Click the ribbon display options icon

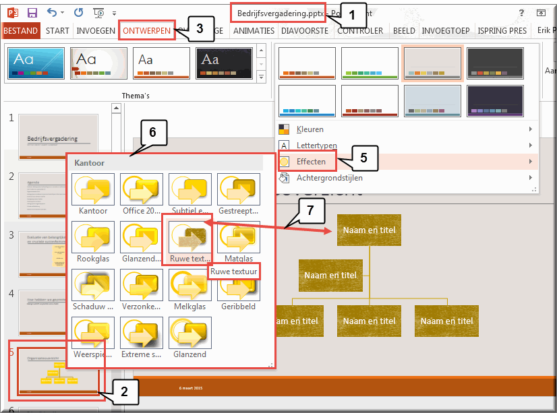click(x=541, y=13)
